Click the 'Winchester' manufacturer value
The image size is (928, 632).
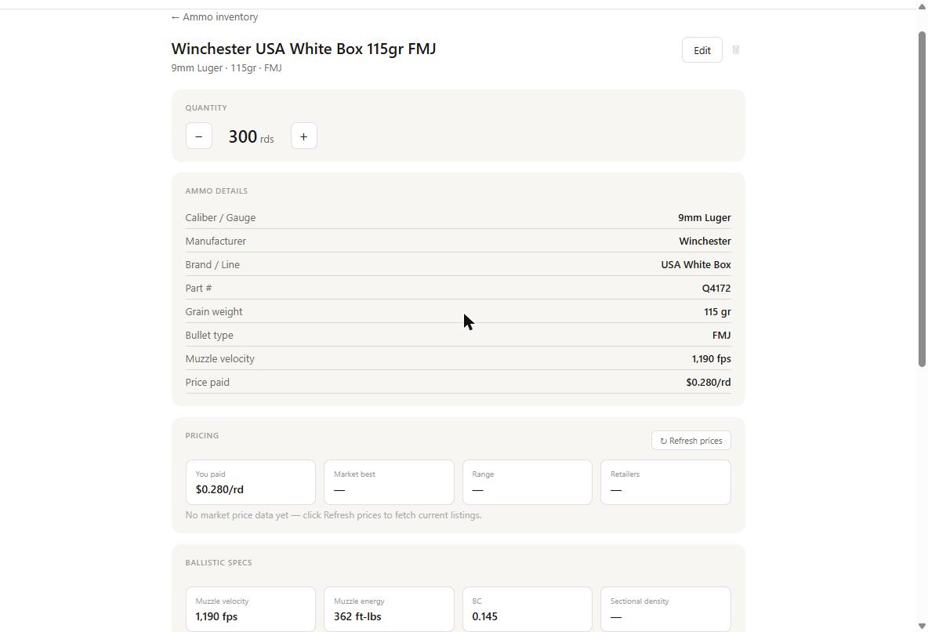[705, 241]
